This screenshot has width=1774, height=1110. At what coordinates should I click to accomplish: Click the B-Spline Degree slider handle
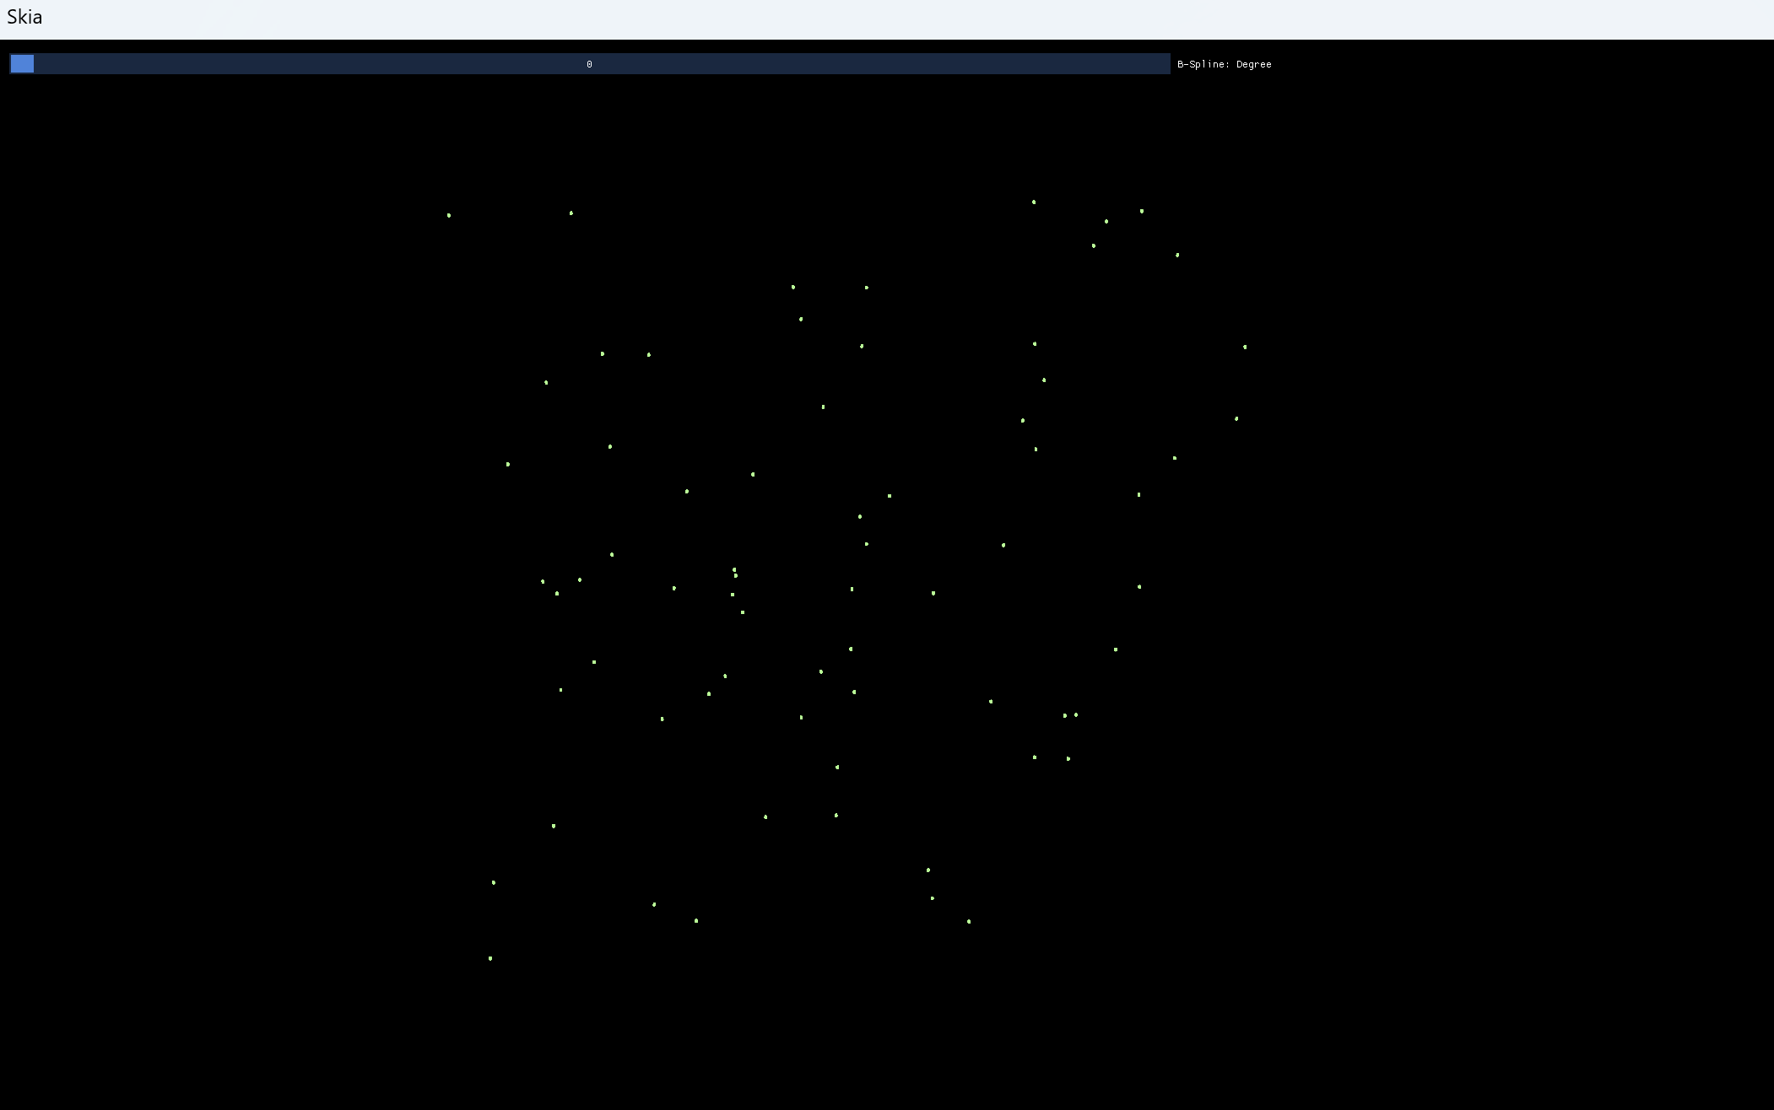point(22,64)
